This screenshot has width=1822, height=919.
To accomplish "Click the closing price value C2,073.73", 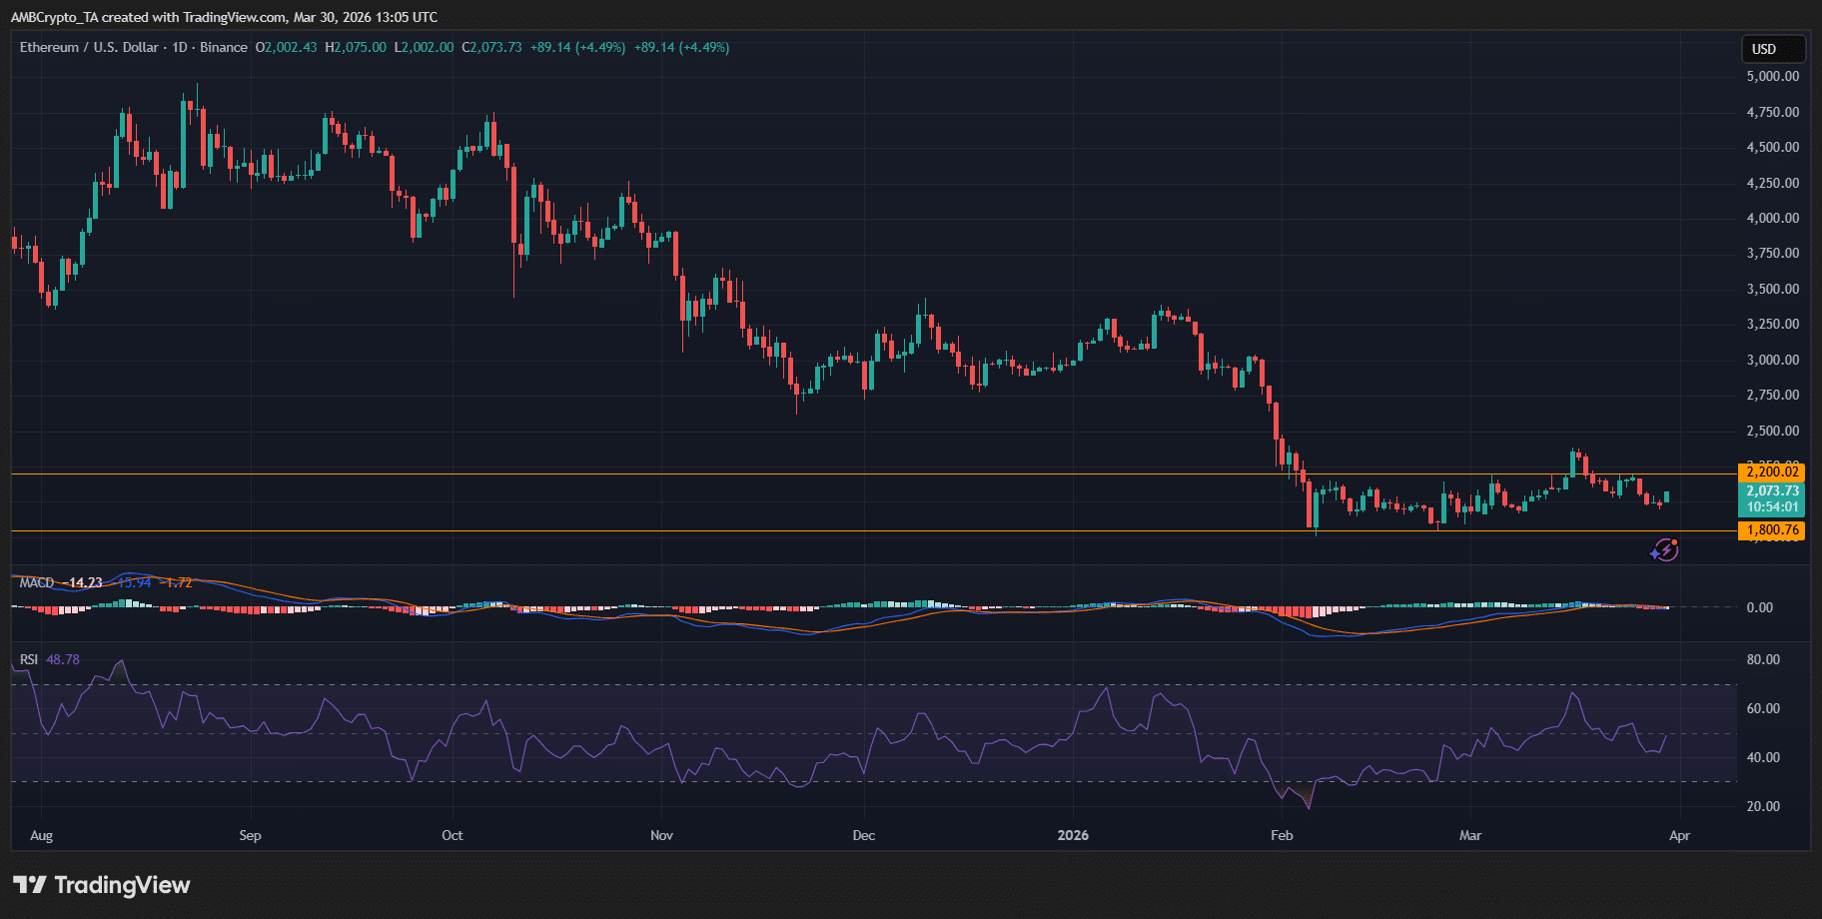I will (491, 47).
